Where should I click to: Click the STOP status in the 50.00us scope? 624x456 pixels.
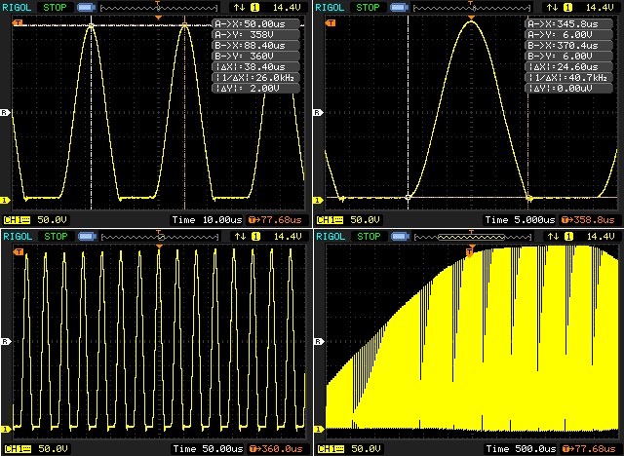tap(56, 236)
